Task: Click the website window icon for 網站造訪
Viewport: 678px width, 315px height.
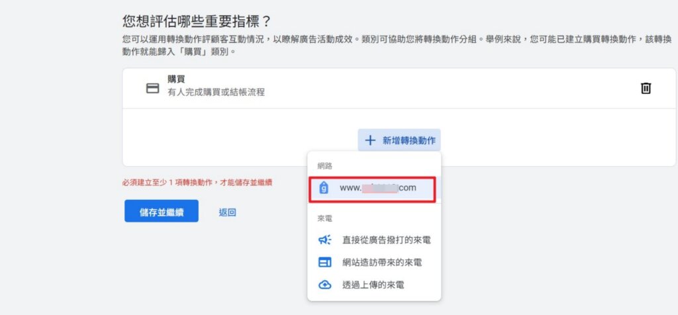Action: [x=324, y=263]
